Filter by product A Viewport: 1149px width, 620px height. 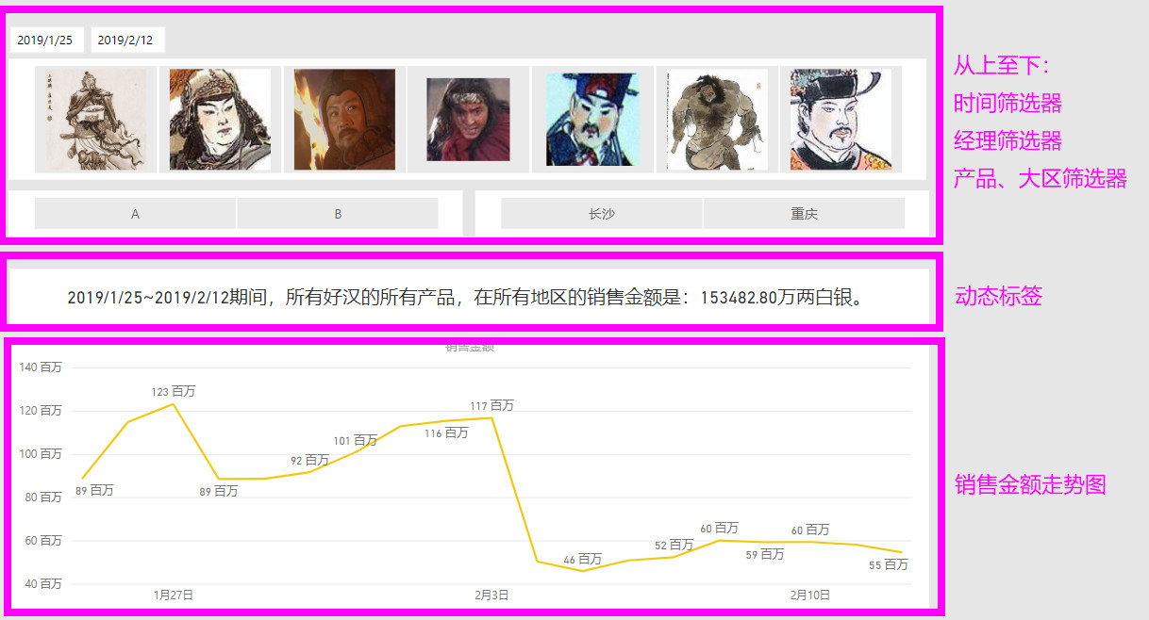(135, 214)
